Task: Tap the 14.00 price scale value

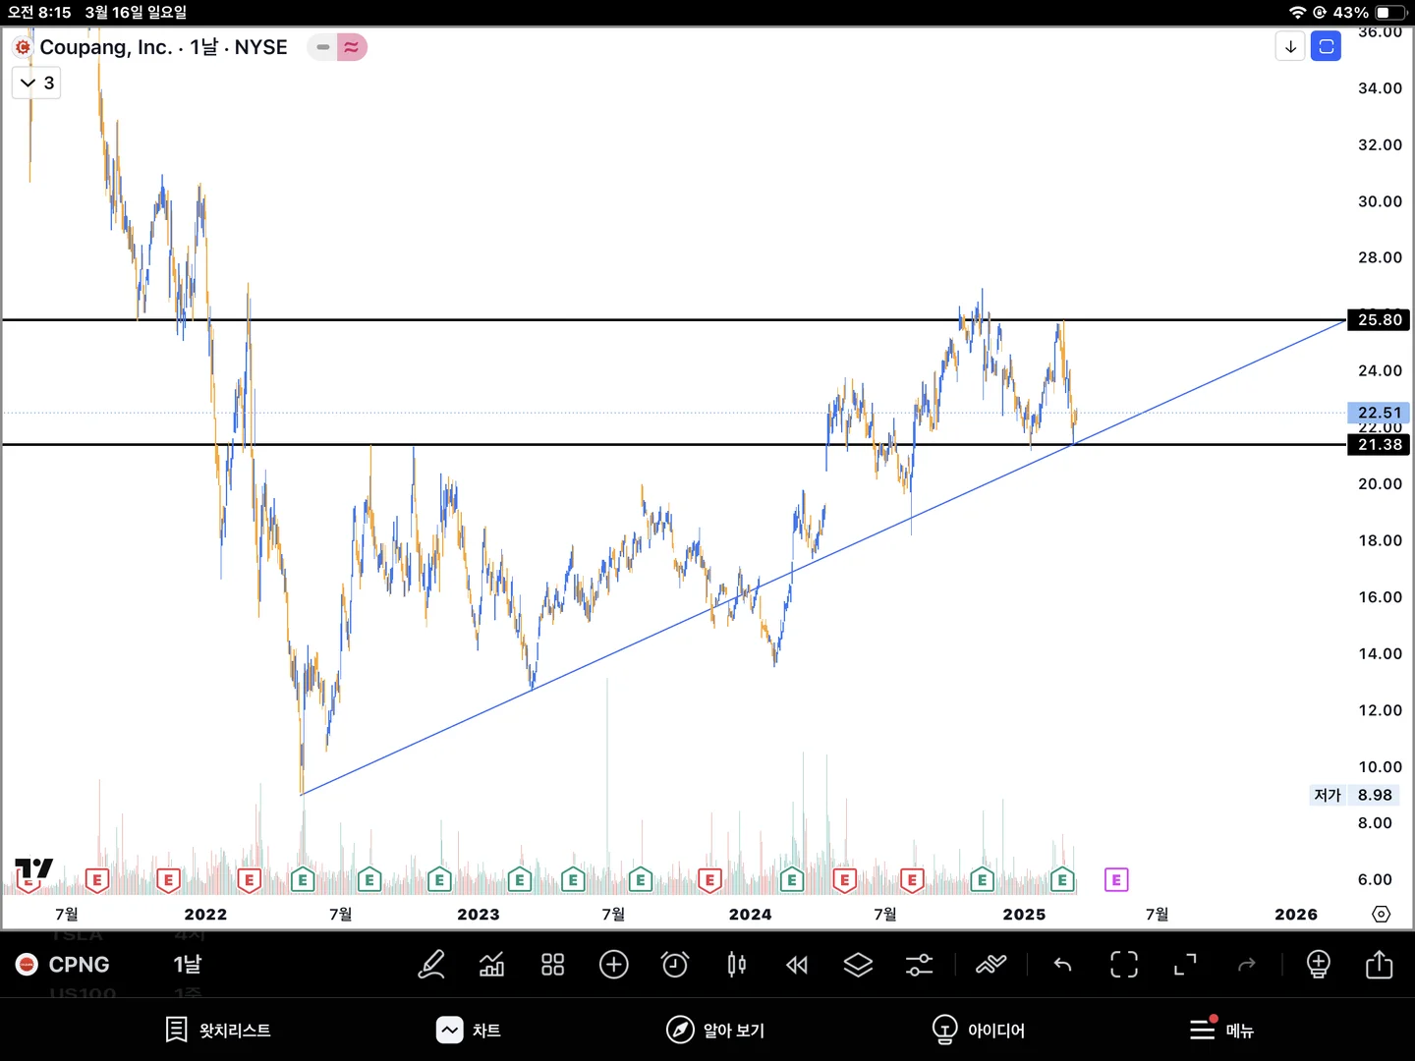Action: 1380,653
